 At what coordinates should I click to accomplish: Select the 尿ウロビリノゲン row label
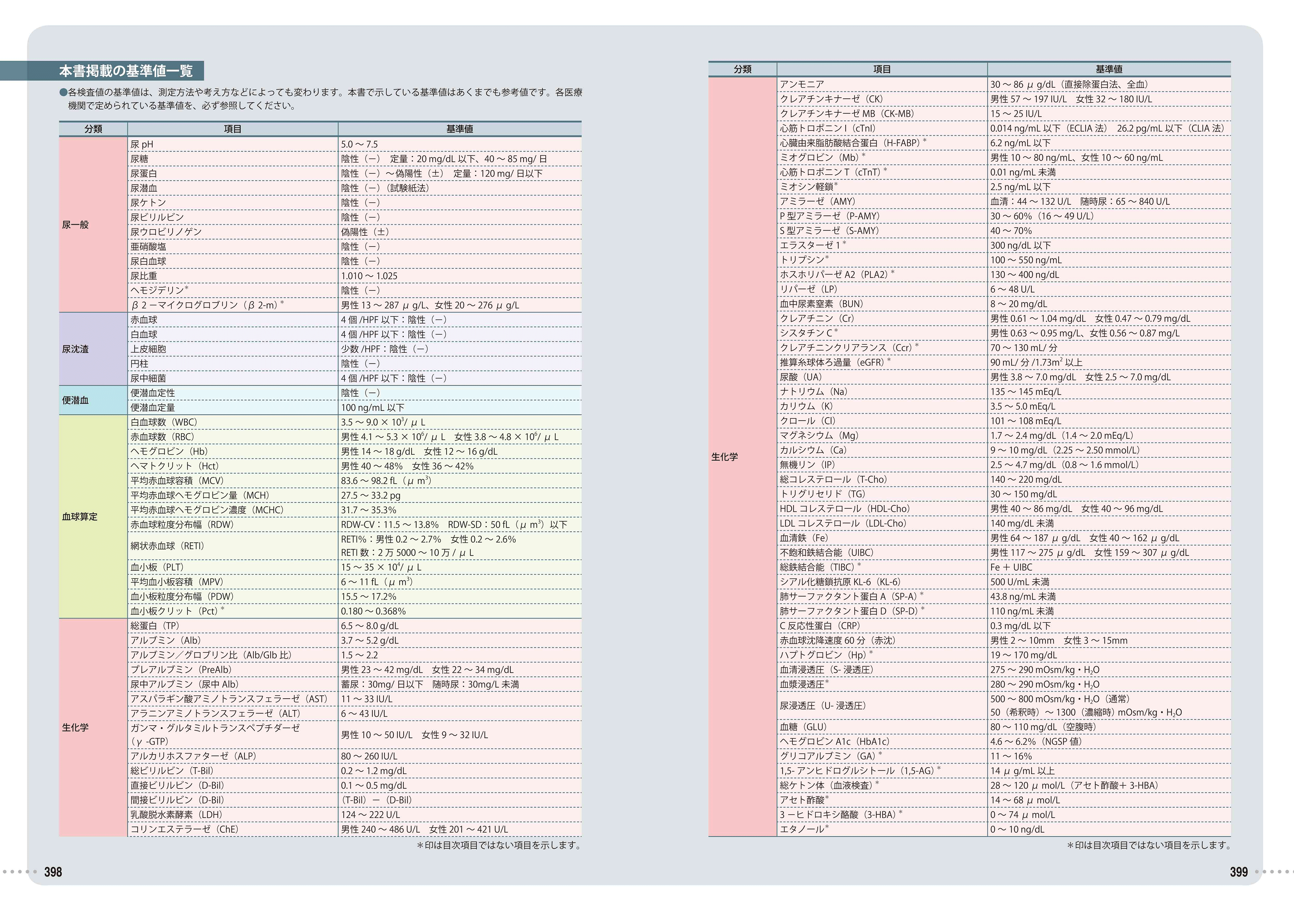click(x=166, y=232)
